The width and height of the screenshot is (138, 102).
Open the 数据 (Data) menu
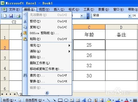[104, 9]
